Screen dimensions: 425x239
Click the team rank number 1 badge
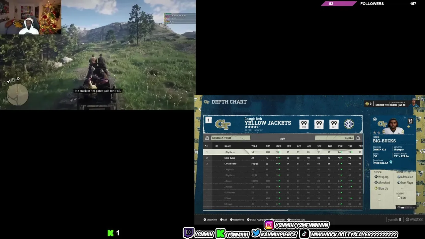click(209, 120)
